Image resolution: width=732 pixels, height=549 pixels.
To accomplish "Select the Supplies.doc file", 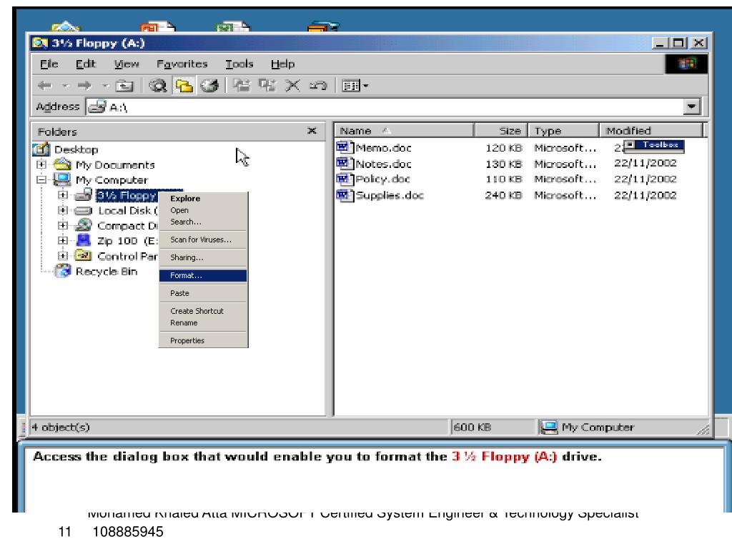I will pyautogui.click(x=390, y=196).
